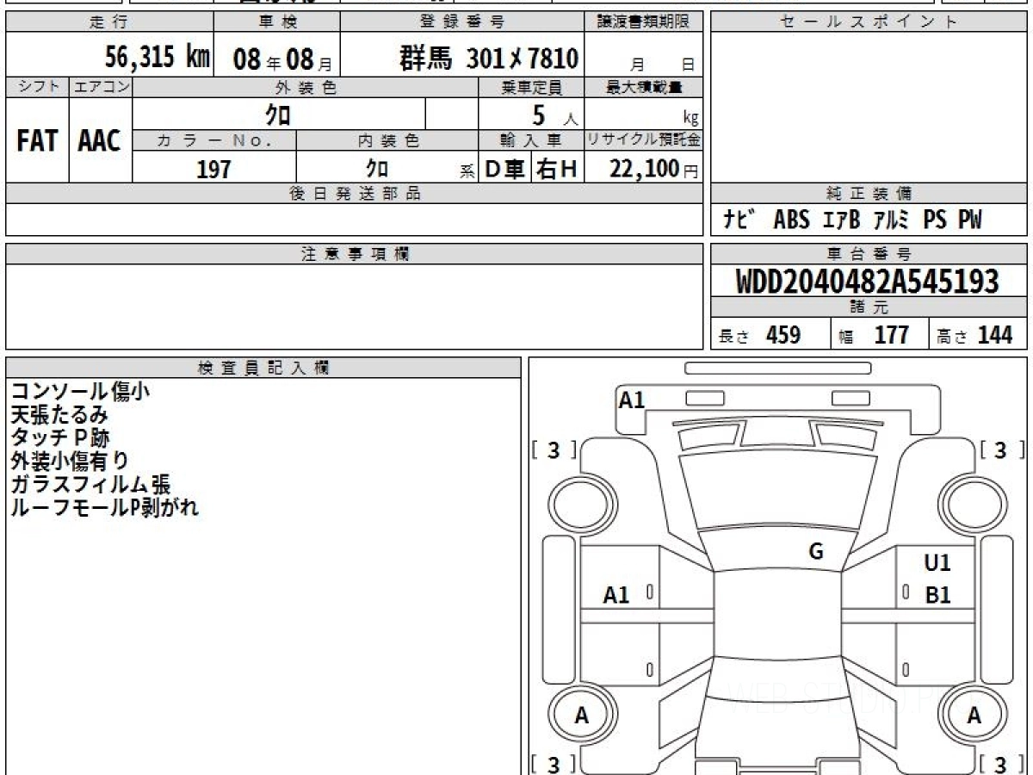This screenshot has width=1033, height=775.
Task: Click the color number 197
Action: [213, 169]
